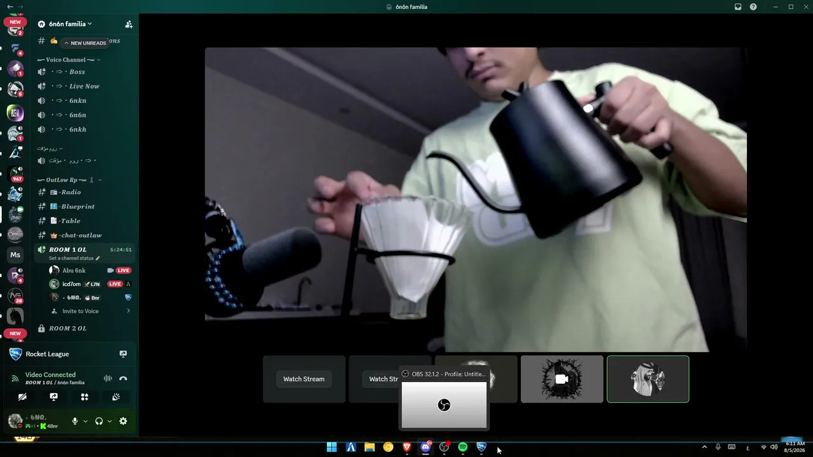Image resolution: width=813 pixels, height=457 pixels.
Task: Open the Ms server in the server list
Action: (x=15, y=255)
